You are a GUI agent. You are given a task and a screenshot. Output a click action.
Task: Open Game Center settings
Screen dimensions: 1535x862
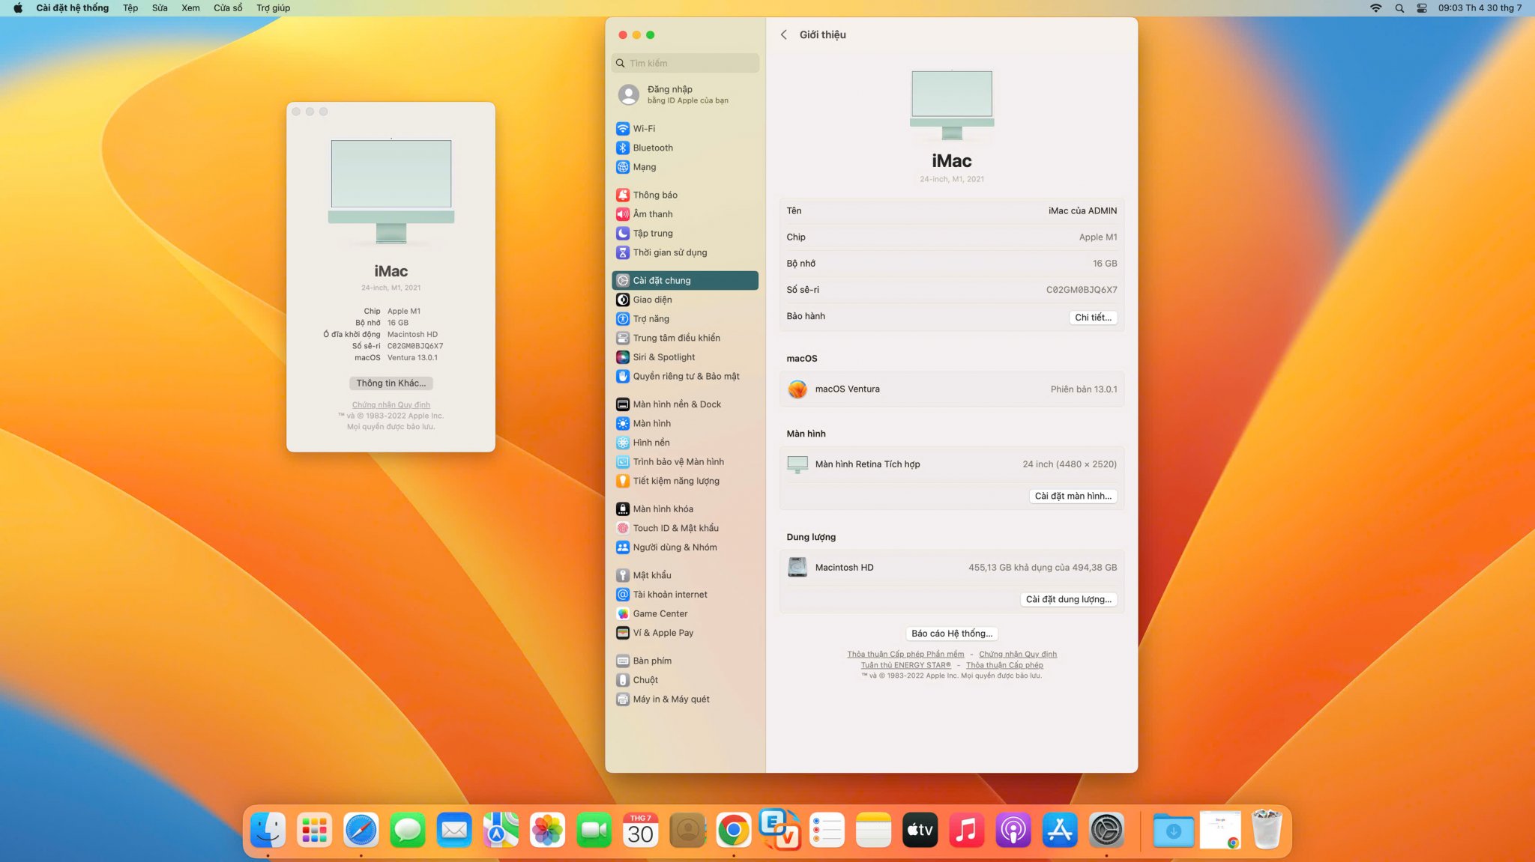pos(685,613)
